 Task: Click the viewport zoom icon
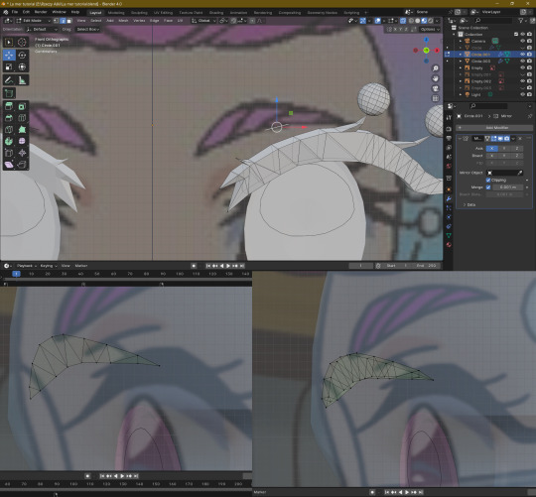pos(436,68)
